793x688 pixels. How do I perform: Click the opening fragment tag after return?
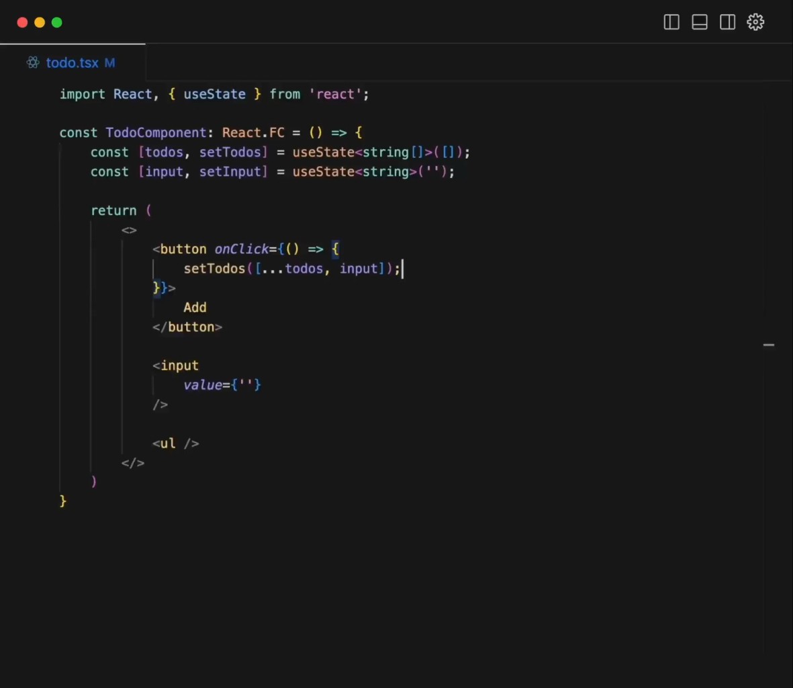click(129, 229)
